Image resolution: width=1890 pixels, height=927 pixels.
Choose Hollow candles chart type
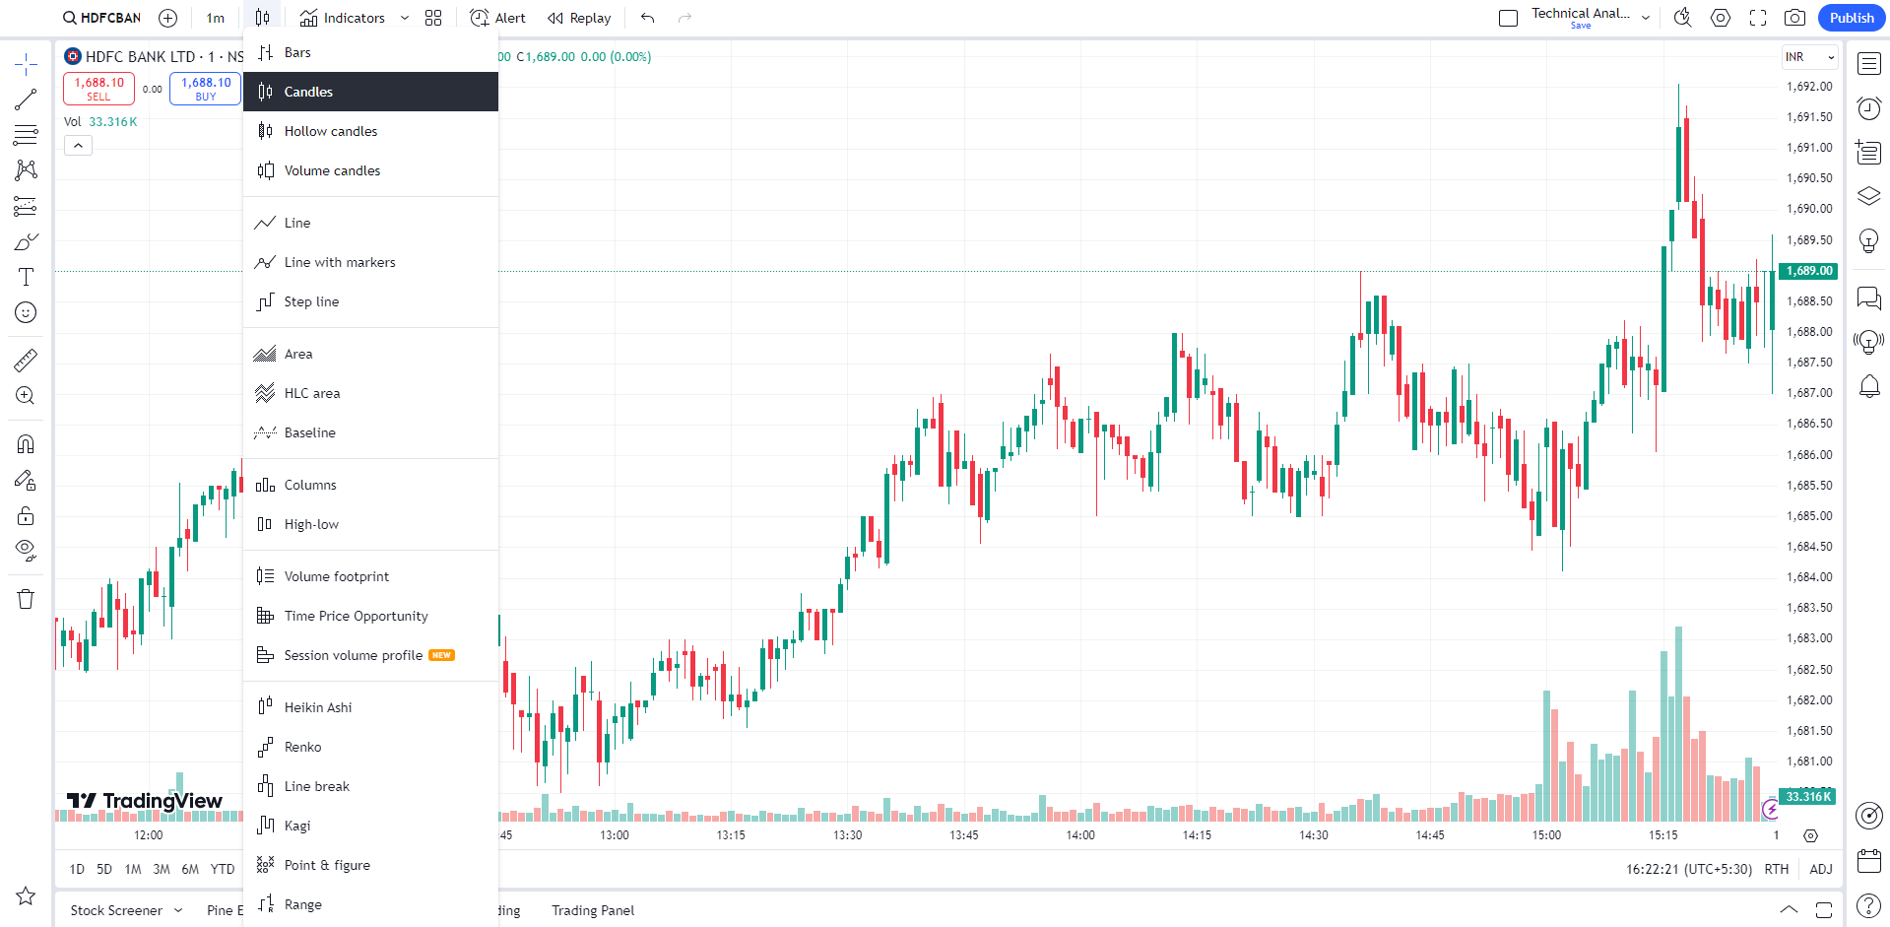370,131
